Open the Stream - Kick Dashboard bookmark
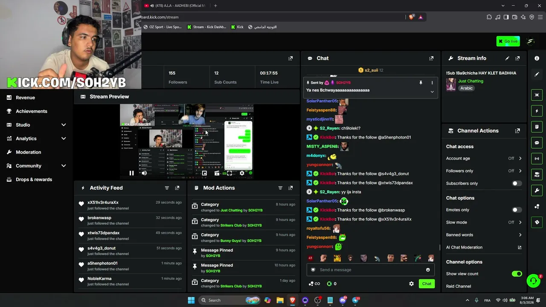Image resolution: width=546 pixels, height=307 pixels. [x=207, y=27]
